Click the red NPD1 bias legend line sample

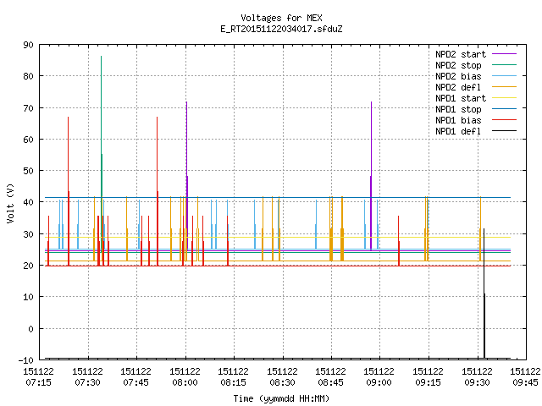coord(504,120)
